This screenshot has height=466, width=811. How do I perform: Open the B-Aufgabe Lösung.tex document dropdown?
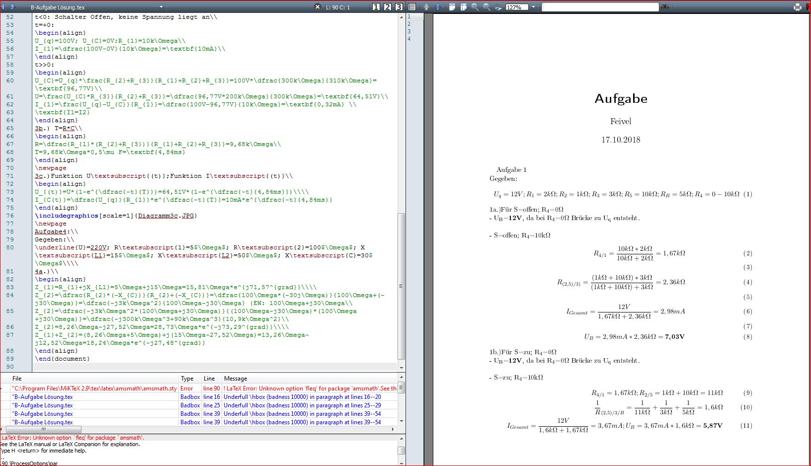[x=161, y=7]
